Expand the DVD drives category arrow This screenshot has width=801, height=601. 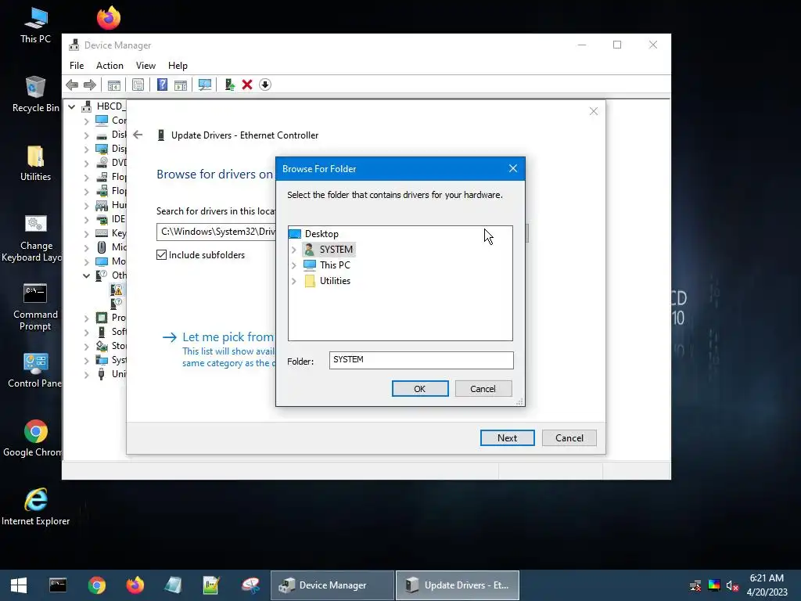[x=86, y=164]
